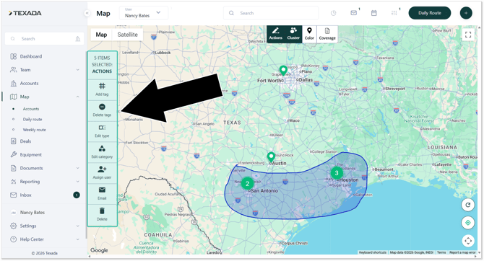Screen dimensions: 484x261
Task: Open the Weekly route submenu item
Action: pyautogui.click(x=34, y=130)
